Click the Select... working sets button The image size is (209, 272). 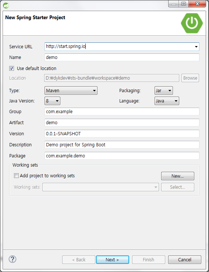pyautogui.click(x=178, y=187)
